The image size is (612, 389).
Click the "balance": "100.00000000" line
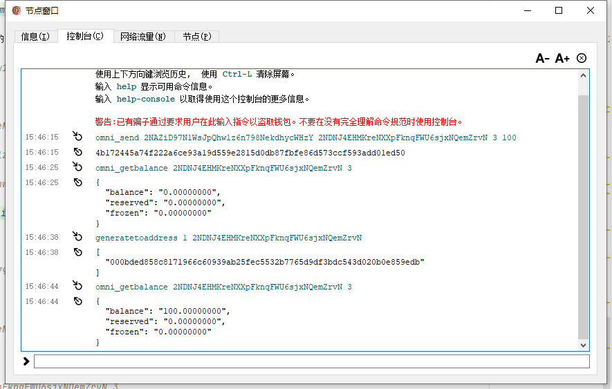coord(168,312)
